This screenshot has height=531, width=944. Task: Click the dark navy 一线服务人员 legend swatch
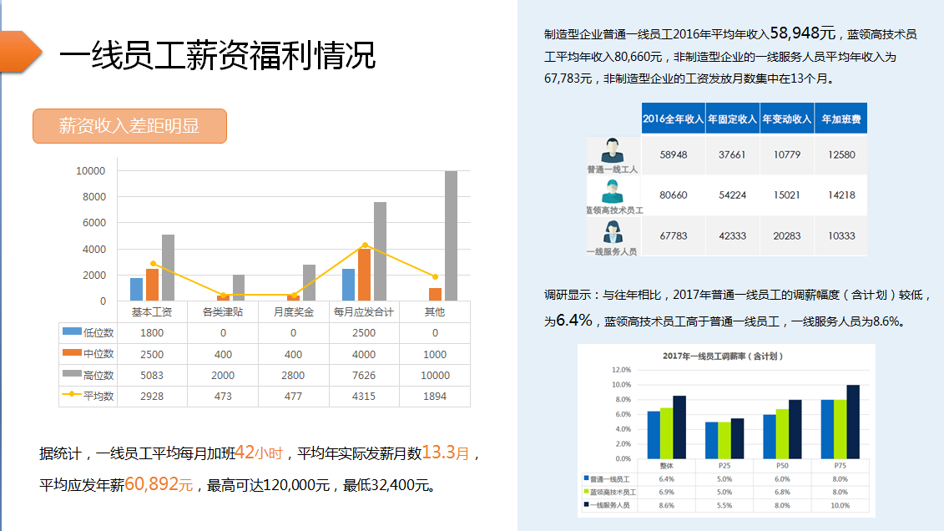[x=586, y=505]
